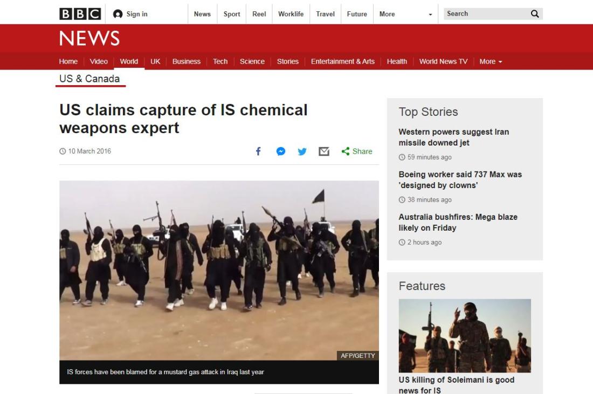Screen dimensions: 593x394
Task: Click the BBC logo
Action: coord(80,14)
